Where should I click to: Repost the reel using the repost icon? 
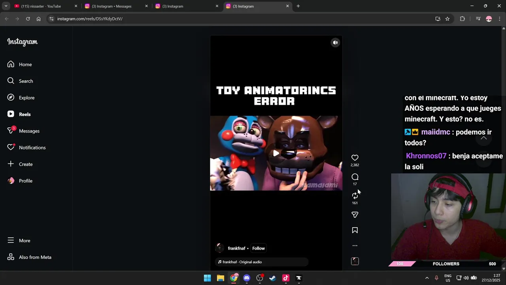pyautogui.click(x=355, y=196)
